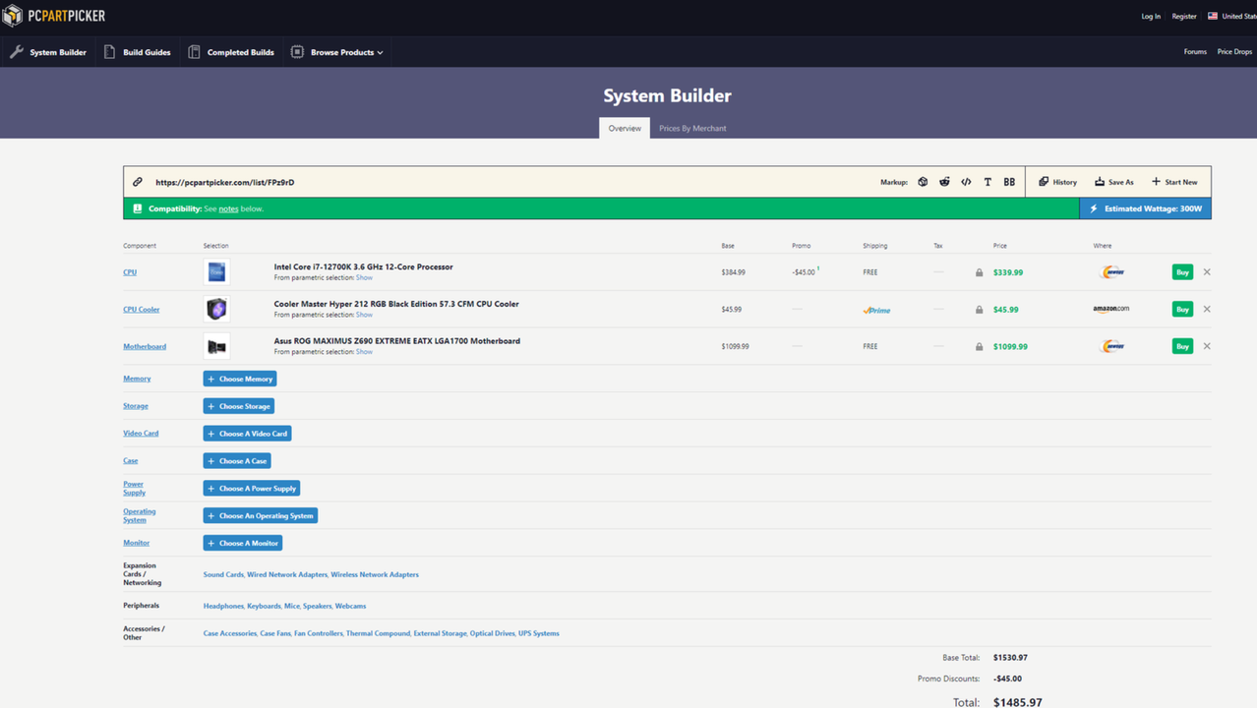Click the lock icon in the CPU price row

[979, 272]
